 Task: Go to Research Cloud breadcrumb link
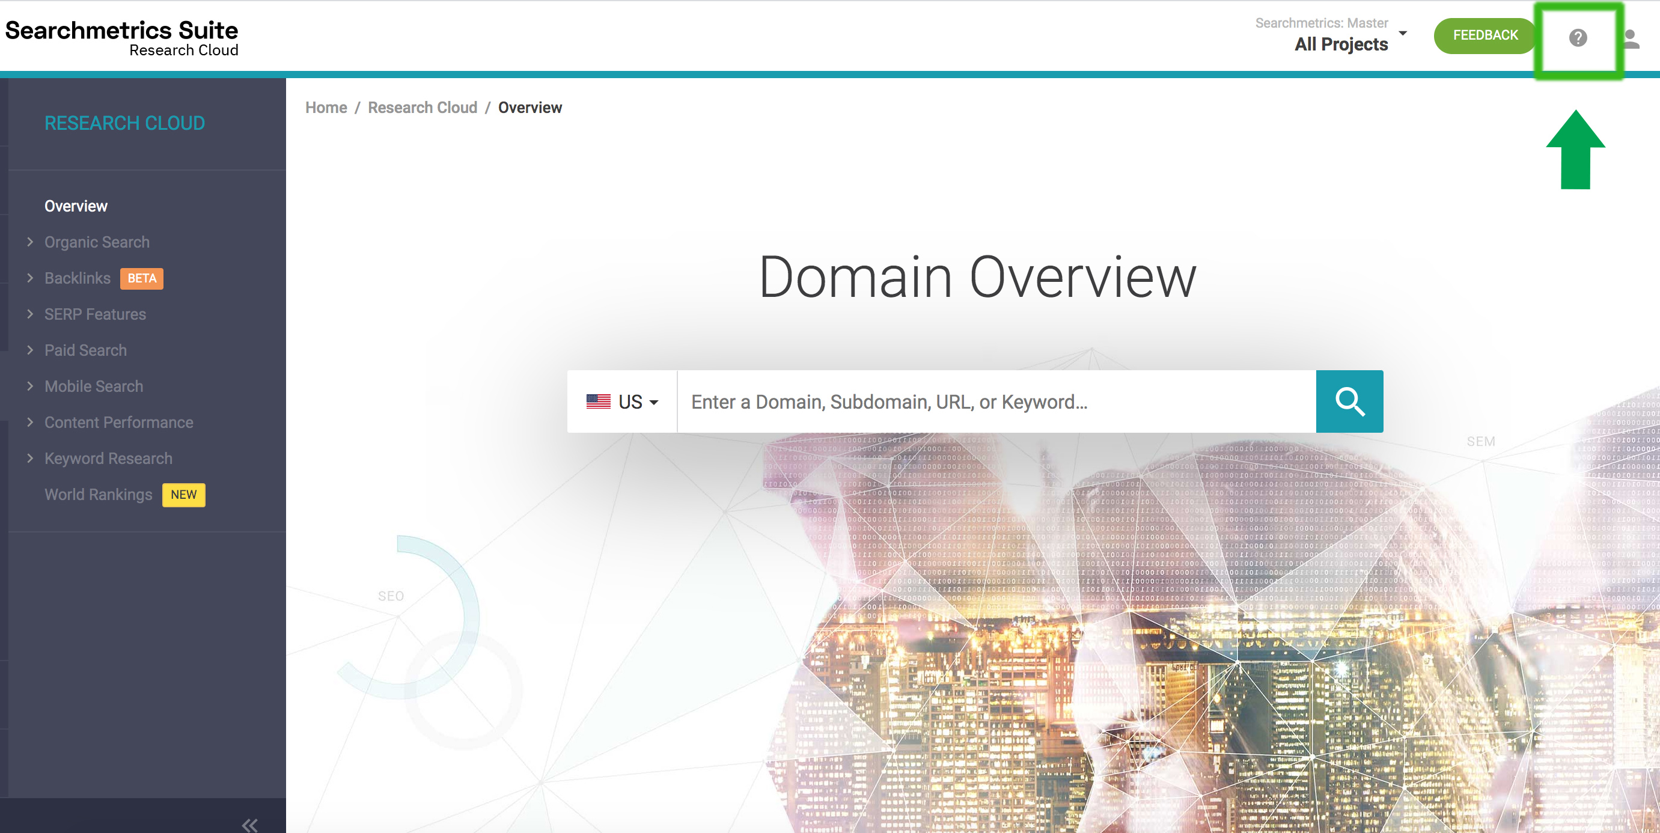coord(423,108)
